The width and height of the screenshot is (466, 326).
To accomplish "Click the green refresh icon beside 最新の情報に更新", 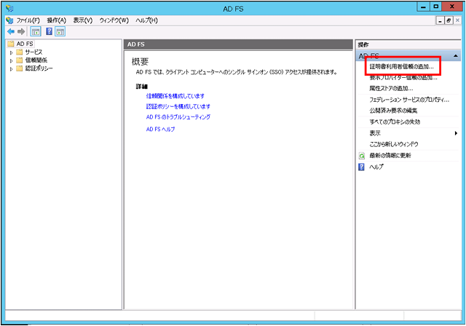I will (x=362, y=156).
